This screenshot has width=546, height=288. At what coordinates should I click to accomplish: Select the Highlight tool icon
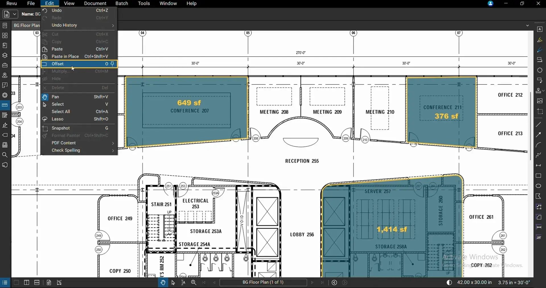(x=539, y=40)
